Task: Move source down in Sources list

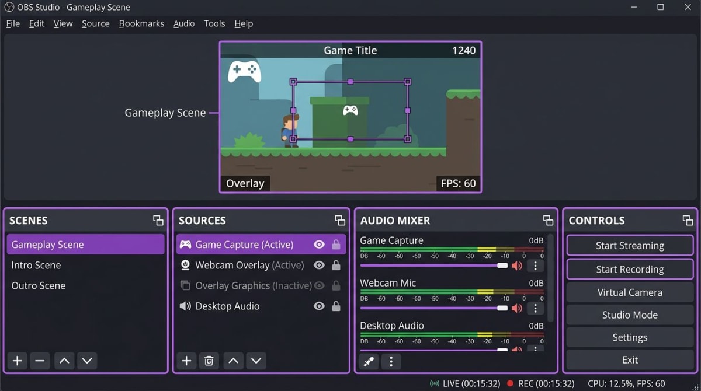Action: click(256, 361)
